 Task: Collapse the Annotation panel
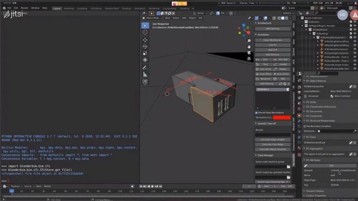point(263,35)
